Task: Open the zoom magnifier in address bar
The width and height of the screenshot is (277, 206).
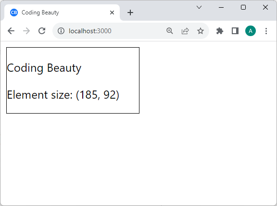Action: pyautogui.click(x=170, y=31)
